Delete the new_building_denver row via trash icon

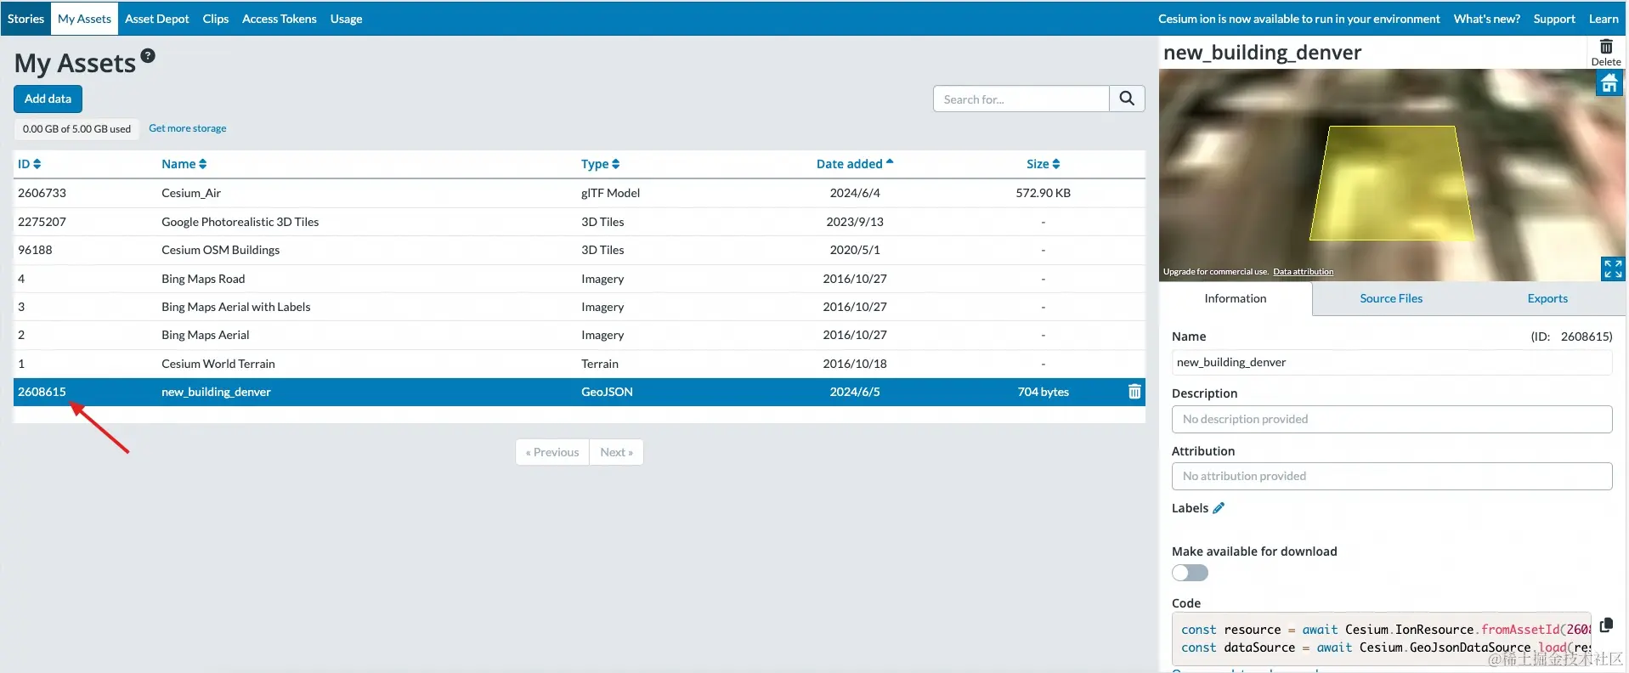pos(1134,392)
